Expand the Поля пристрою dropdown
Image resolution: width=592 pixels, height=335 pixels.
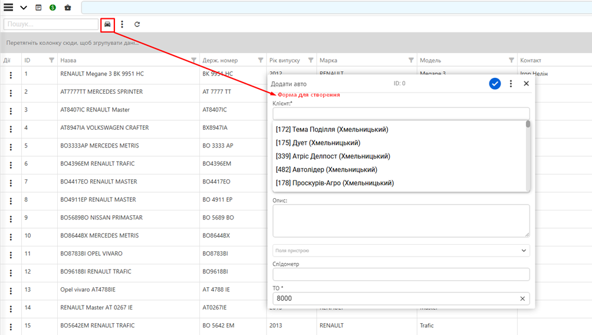coord(401,251)
